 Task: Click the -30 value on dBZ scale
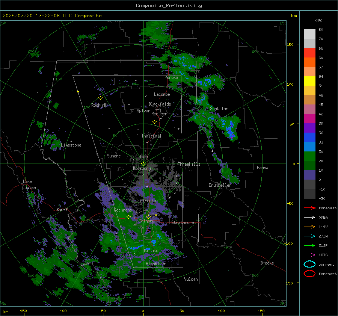pos(322,198)
